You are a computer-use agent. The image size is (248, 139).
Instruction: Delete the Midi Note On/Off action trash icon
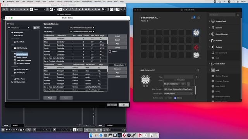point(198,70)
